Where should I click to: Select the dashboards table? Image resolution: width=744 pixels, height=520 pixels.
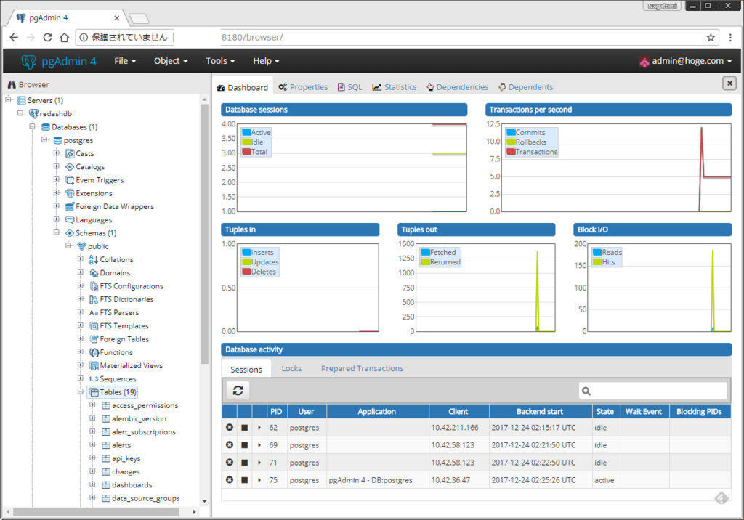tap(132, 485)
